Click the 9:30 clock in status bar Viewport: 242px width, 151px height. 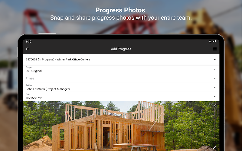coord(28,41)
